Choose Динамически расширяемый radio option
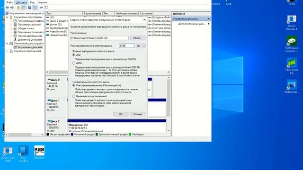 tap(74, 96)
